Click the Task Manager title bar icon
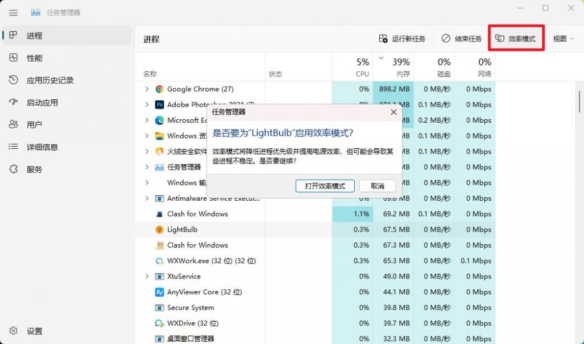 pyautogui.click(x=35, y=12)
